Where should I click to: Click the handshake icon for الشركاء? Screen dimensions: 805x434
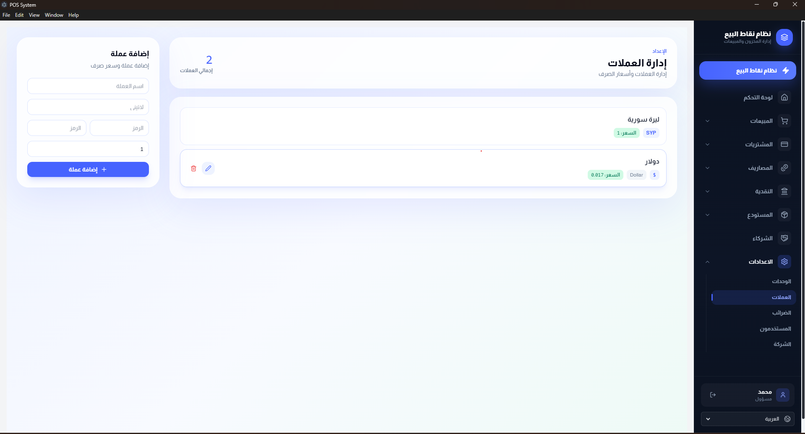click(784, 238)
